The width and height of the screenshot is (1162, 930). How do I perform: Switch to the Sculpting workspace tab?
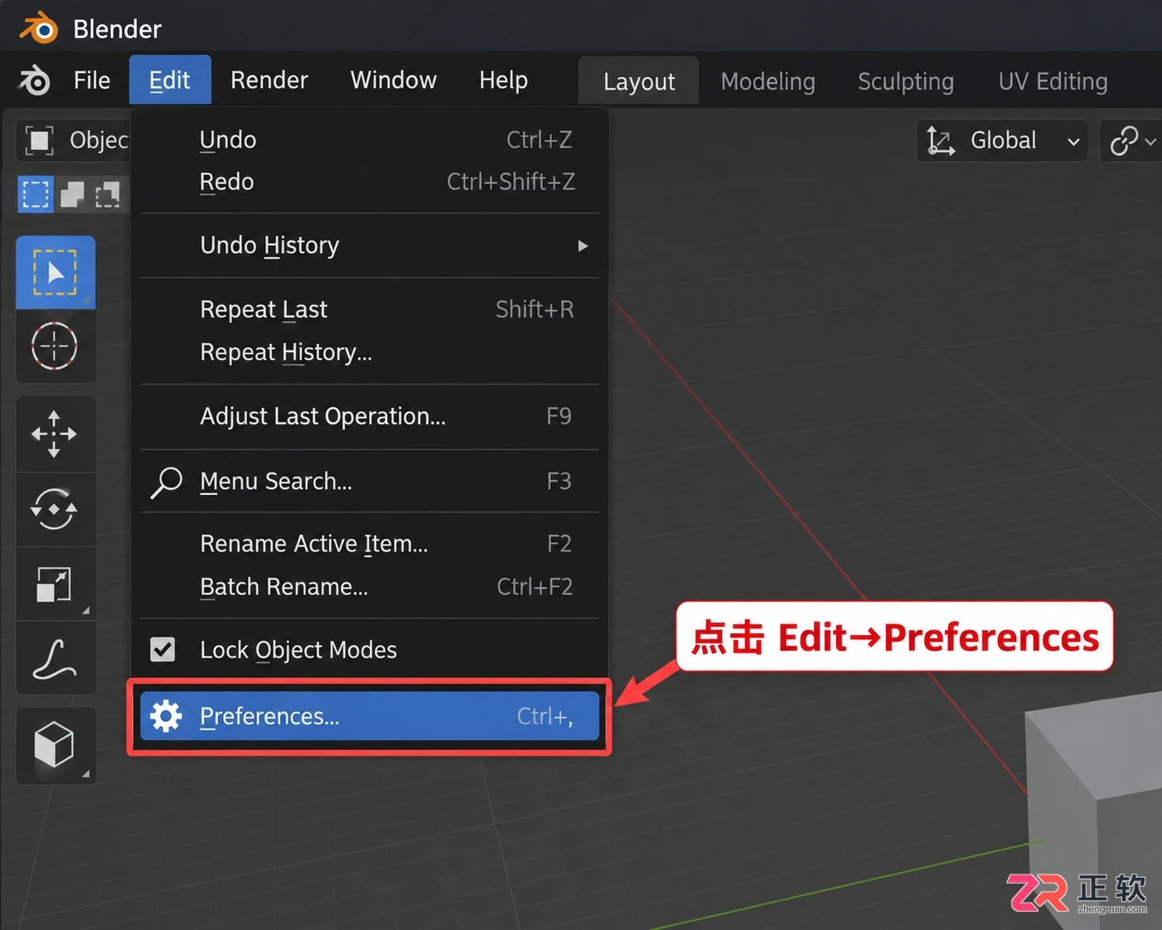click(x=906, y=81)
